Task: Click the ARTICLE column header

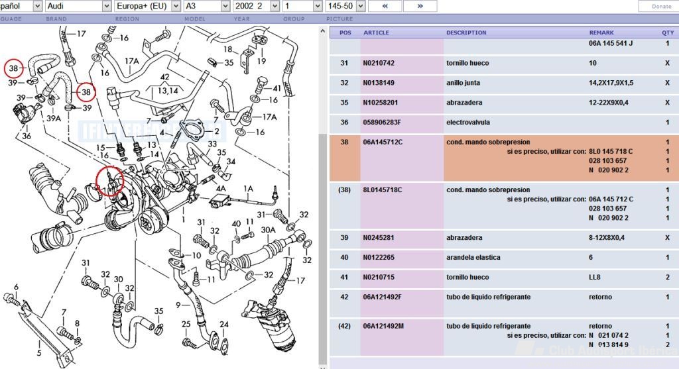Action: 376,32
